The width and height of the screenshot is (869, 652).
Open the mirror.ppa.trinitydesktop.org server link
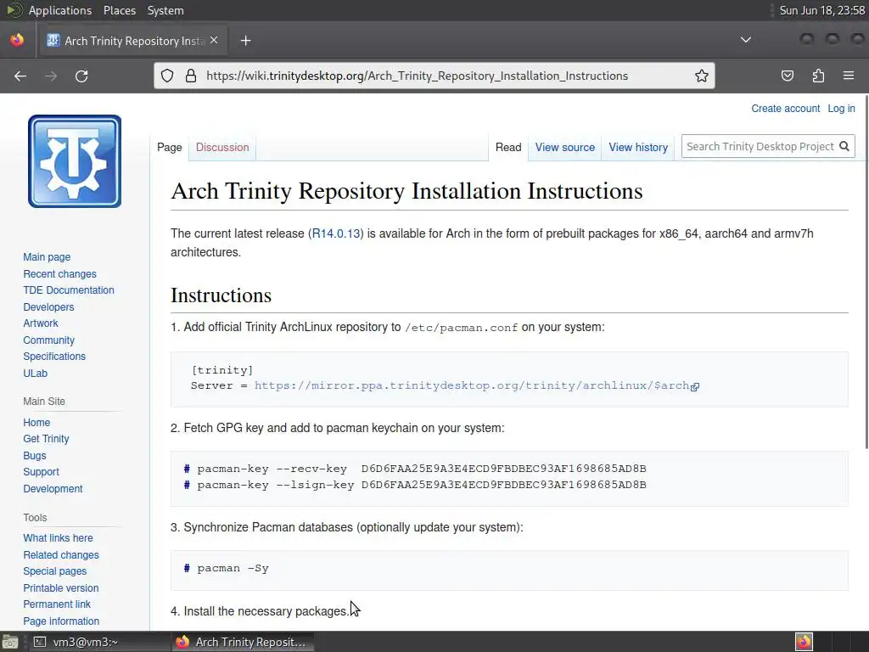(477, 385)
